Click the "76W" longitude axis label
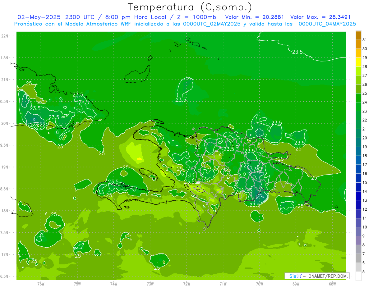 pyautogui.click(x=41, y=284)
